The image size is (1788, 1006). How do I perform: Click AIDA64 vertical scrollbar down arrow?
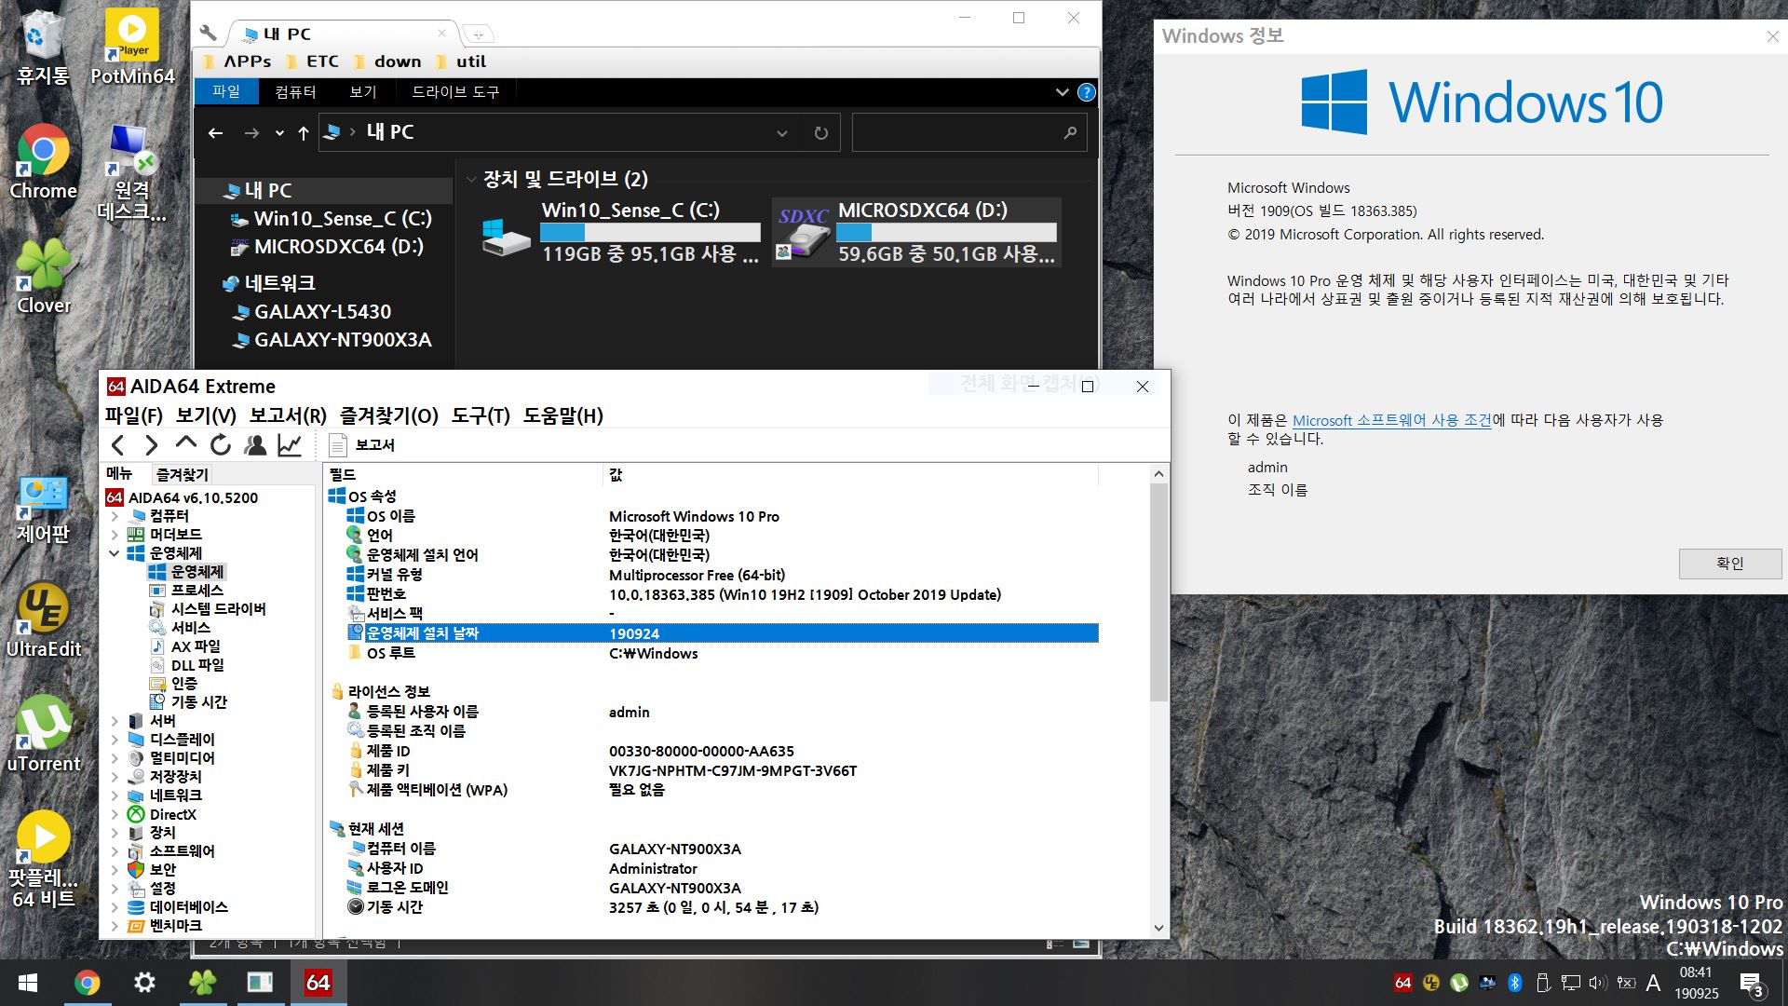(1158, 928)
